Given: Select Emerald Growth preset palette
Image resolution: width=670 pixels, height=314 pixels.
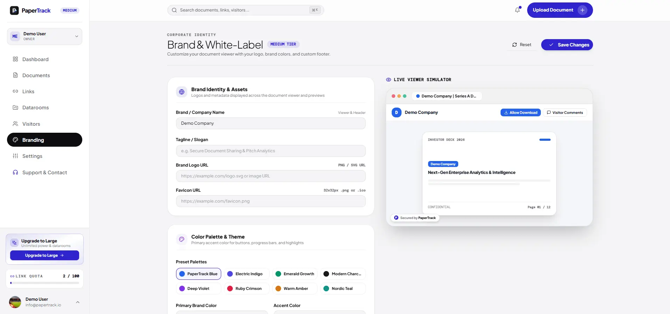Looking at the screenshot, I should pos(295,274).
